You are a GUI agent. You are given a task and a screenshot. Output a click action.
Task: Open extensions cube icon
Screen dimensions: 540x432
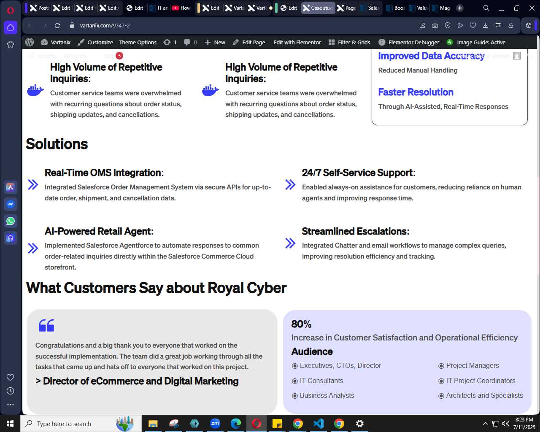(x=529, y=25)
